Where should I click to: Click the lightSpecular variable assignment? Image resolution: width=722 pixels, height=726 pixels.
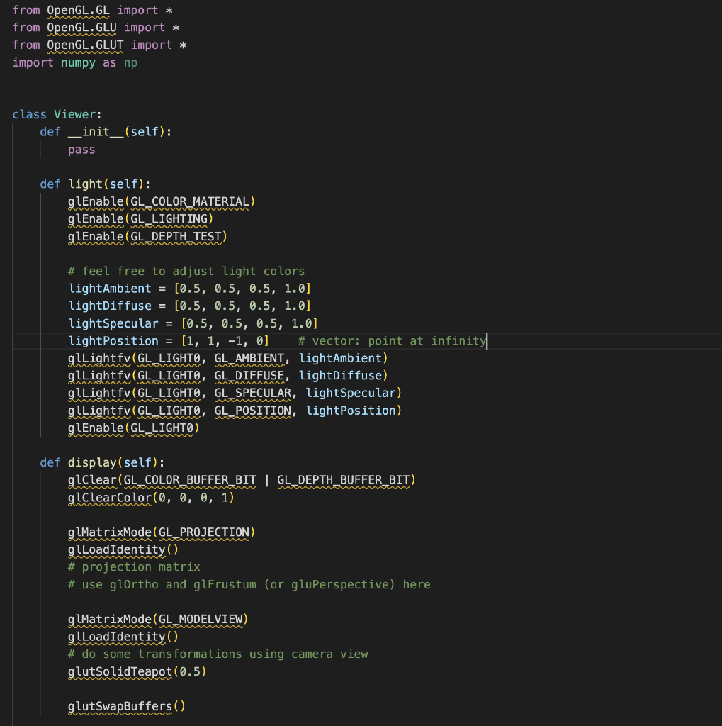tap(193, 323)
